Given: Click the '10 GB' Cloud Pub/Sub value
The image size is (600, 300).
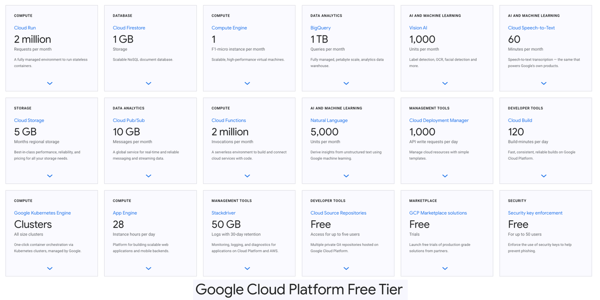Looking at the screenshot, I should coord(126,132).
